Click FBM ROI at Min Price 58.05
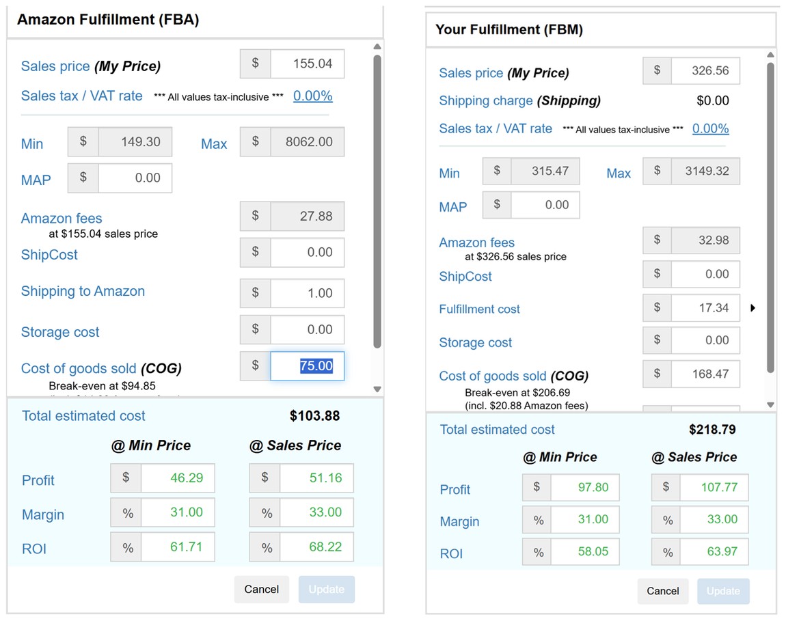 [x=585, y=552]
